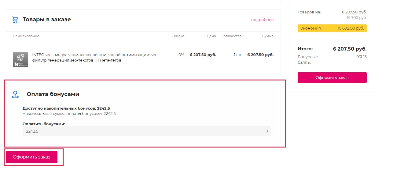Click the Оплата бонусами section heading
The image size is (415, 178).
[x=53, y=94]
